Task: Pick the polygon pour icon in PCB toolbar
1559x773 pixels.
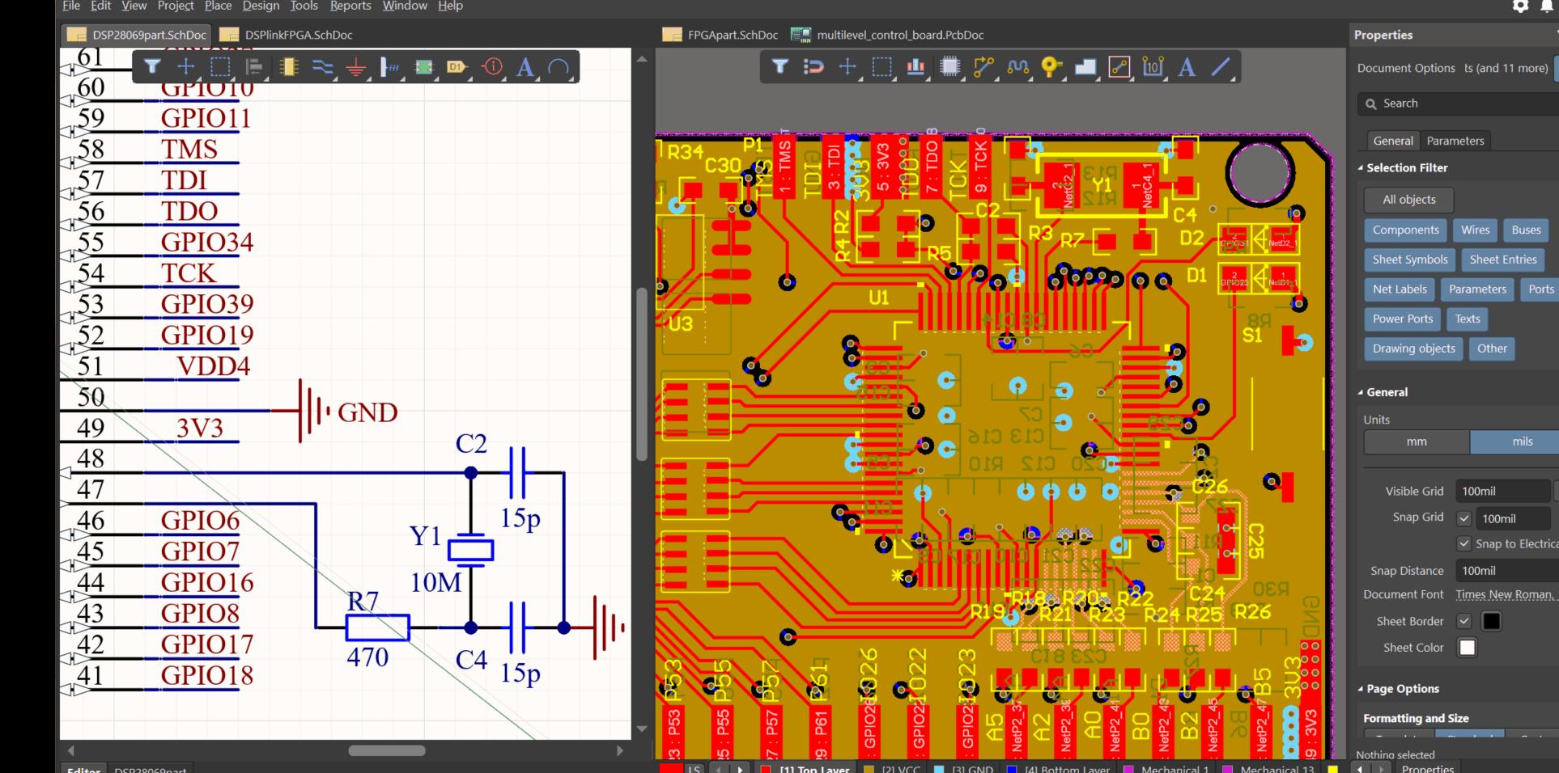Action: pos(1085,67)
